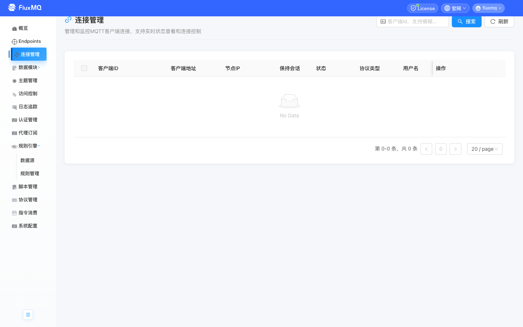Expand the 数据模块 submenu
Image resolution: width=523 pixels, height=327 pixels.
(x=28, y=68)
